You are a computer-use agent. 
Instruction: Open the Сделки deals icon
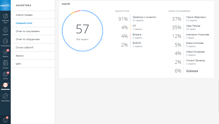pyautogui.click(x=5, y=30)
